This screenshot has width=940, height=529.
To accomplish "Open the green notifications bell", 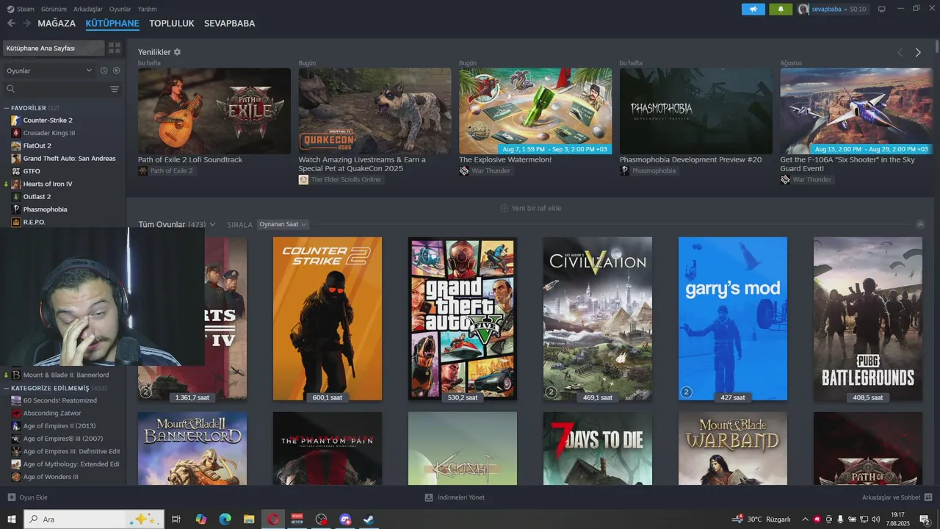I will [x=781, y=9].
